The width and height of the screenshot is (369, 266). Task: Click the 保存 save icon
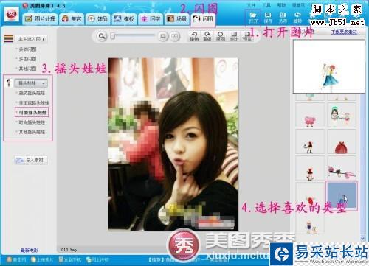pyautogui.click(x=268, y=18)
